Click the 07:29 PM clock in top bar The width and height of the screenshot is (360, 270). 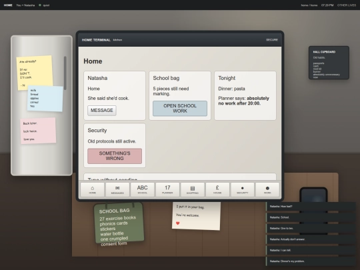(x=327, y=5)
